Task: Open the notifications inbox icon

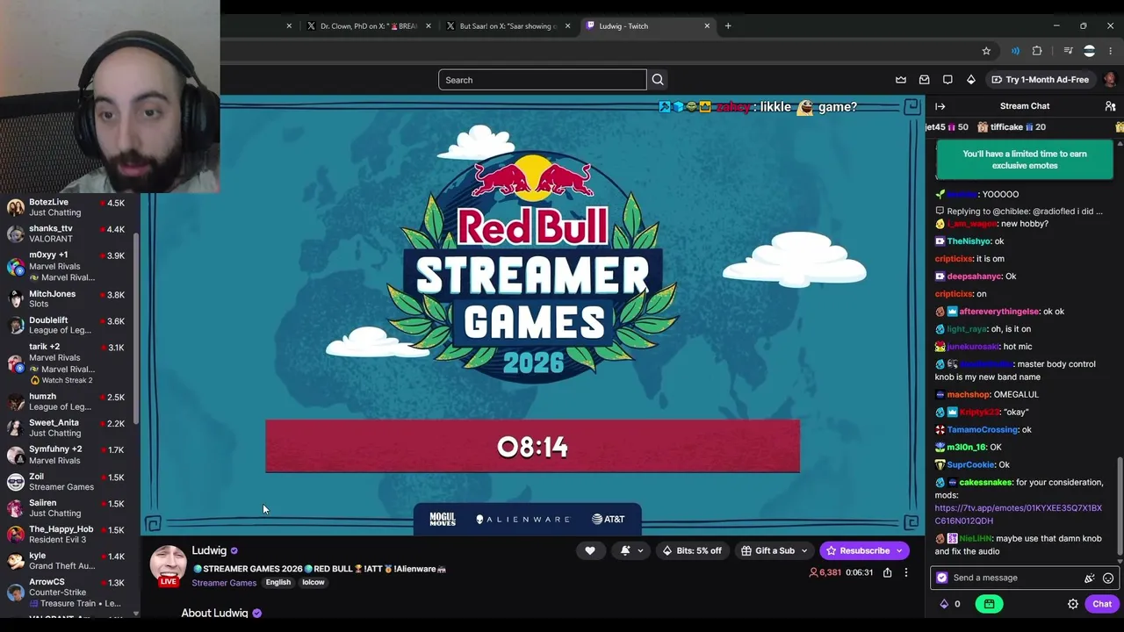Action: pyautogui.click(x=924, y=80)
